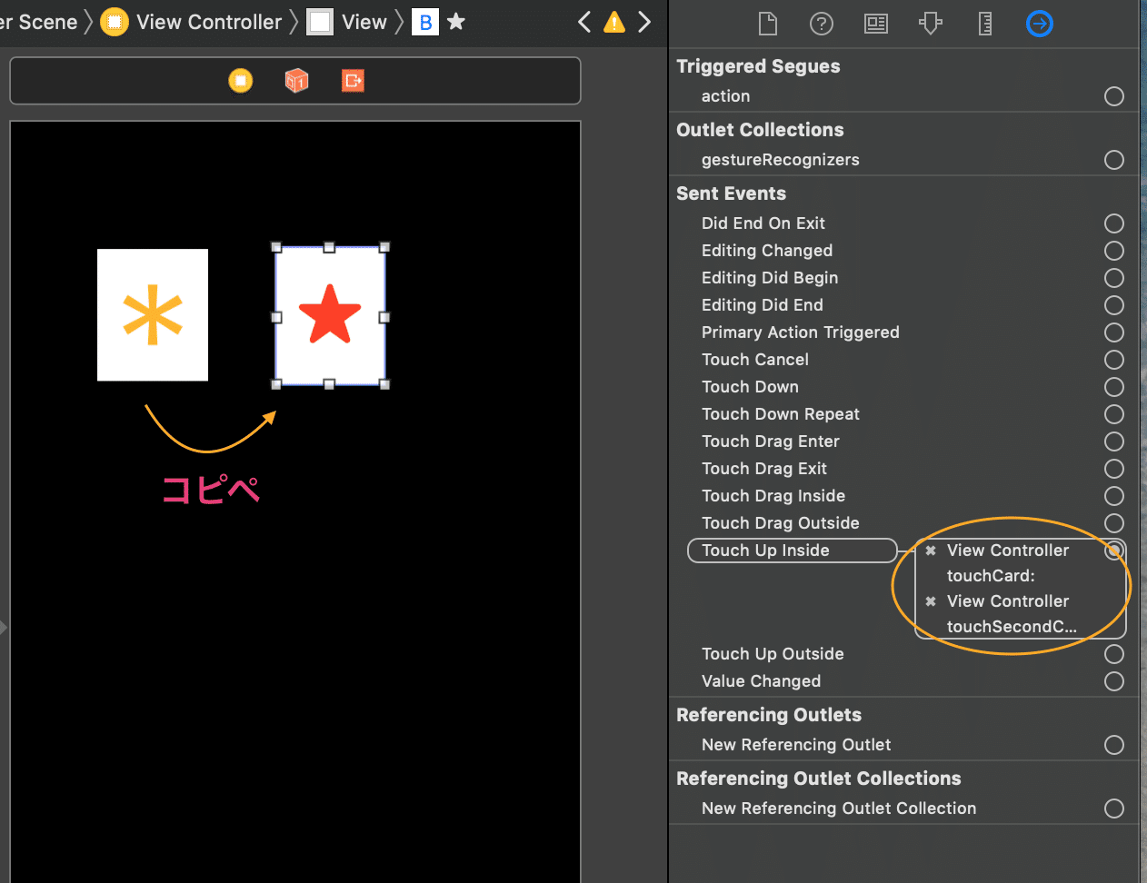Click the orange Exit icon in scene dock

pos(353,81)
